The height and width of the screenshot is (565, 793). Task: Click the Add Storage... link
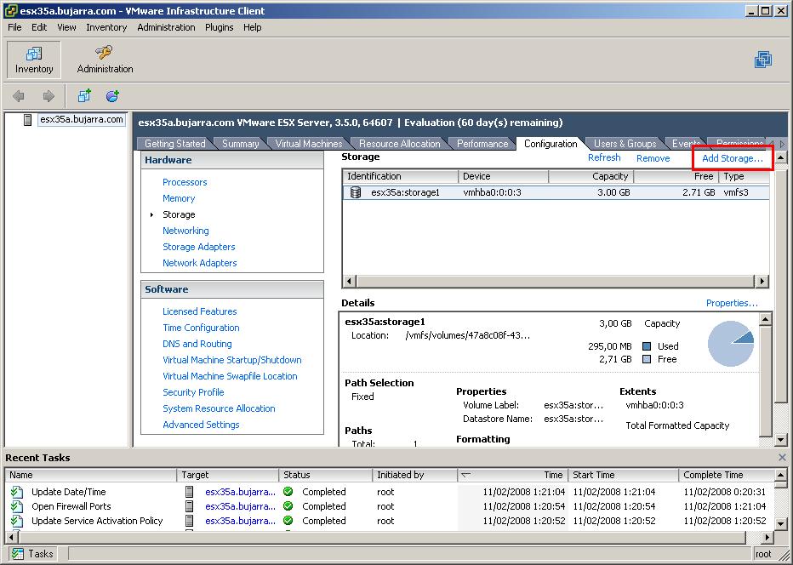(733, 158)
